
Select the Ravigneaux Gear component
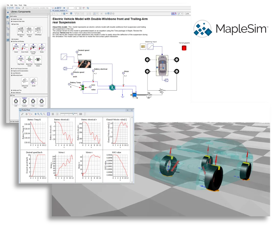tap(21, 30)
